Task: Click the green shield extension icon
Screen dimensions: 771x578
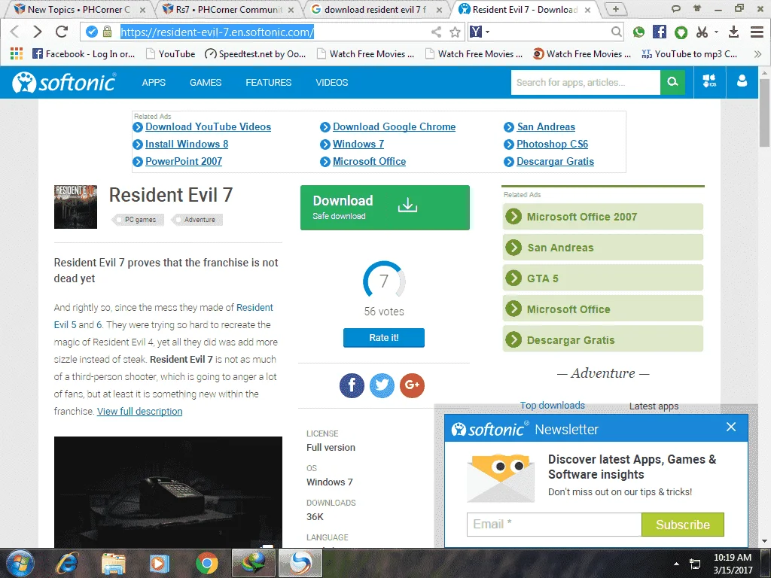Action: point(681,32)
